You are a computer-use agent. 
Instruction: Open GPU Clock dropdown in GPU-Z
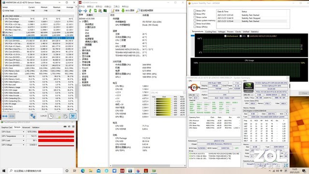[x=24, y=132]
